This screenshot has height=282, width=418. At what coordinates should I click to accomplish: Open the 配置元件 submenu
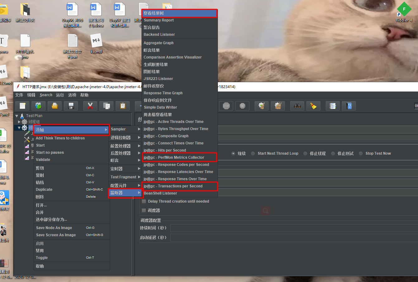pos(125,186)
